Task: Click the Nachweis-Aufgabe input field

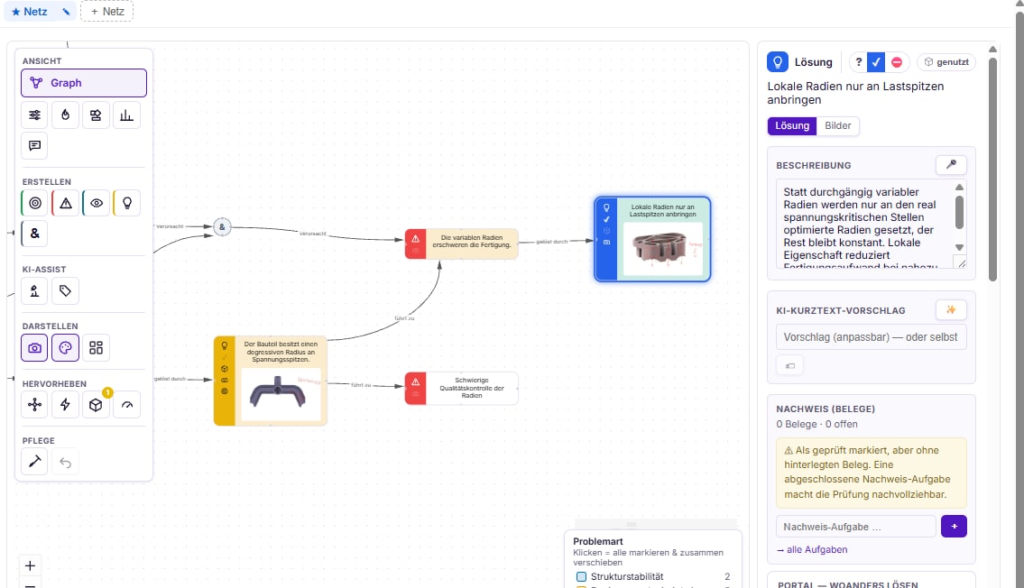Action: tap(856, 527)
